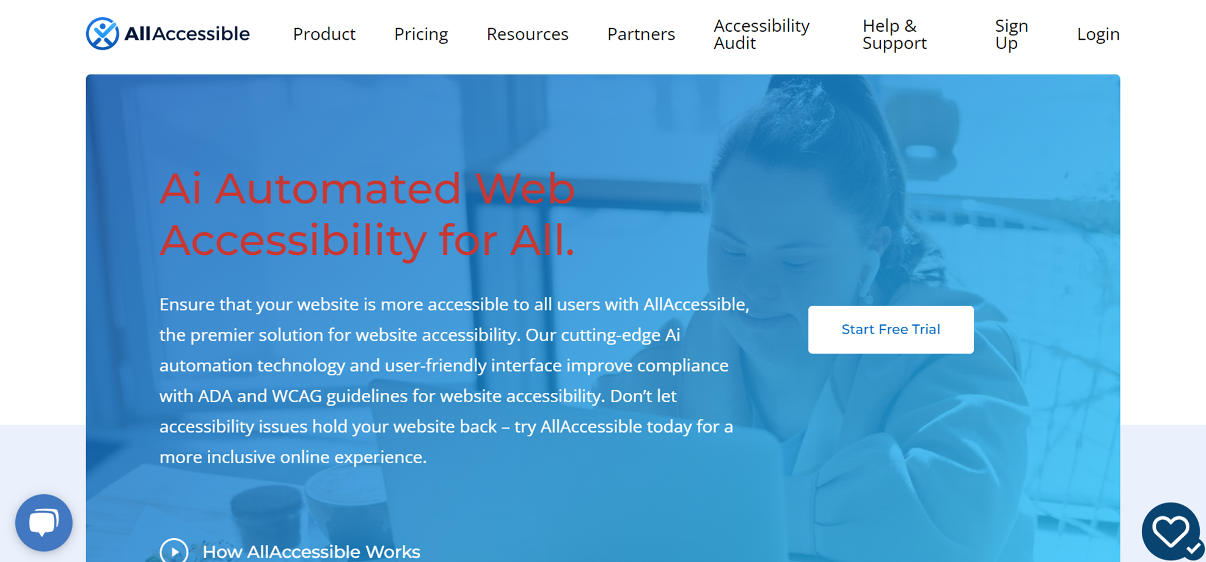Viewport: 1206px width, 562px height.
Task: Open the heart accessibility widget
Action: coord(1171,531)
